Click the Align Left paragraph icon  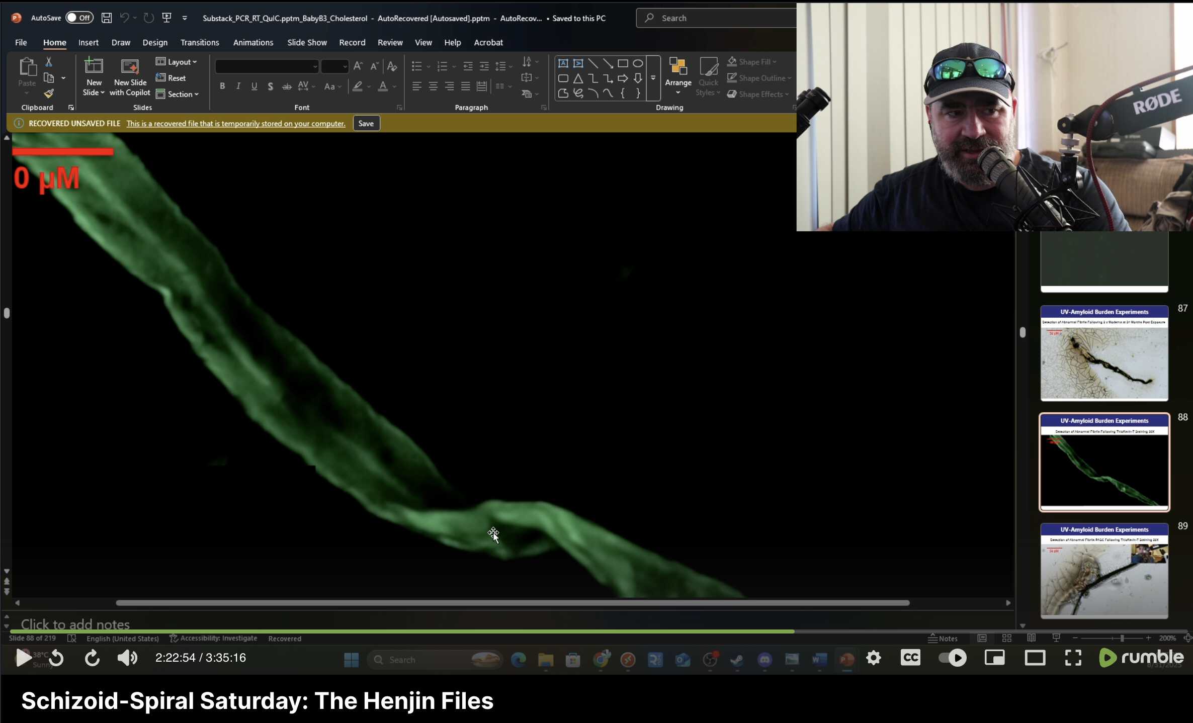coord(416,86)
